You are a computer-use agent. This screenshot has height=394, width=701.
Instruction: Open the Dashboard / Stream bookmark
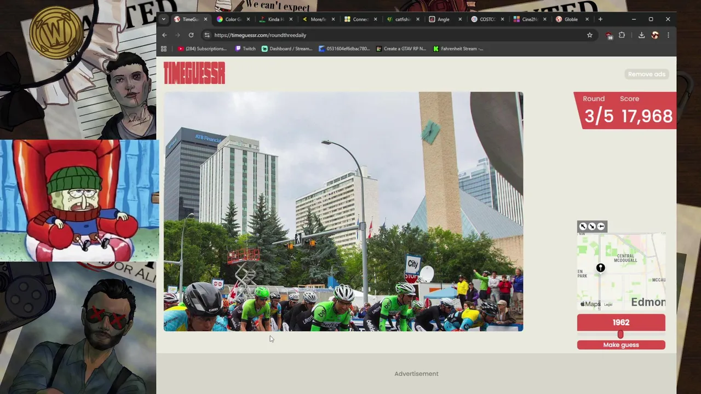pos(287,49)
